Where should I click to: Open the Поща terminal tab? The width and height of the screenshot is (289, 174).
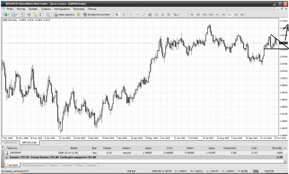(80, 165)
